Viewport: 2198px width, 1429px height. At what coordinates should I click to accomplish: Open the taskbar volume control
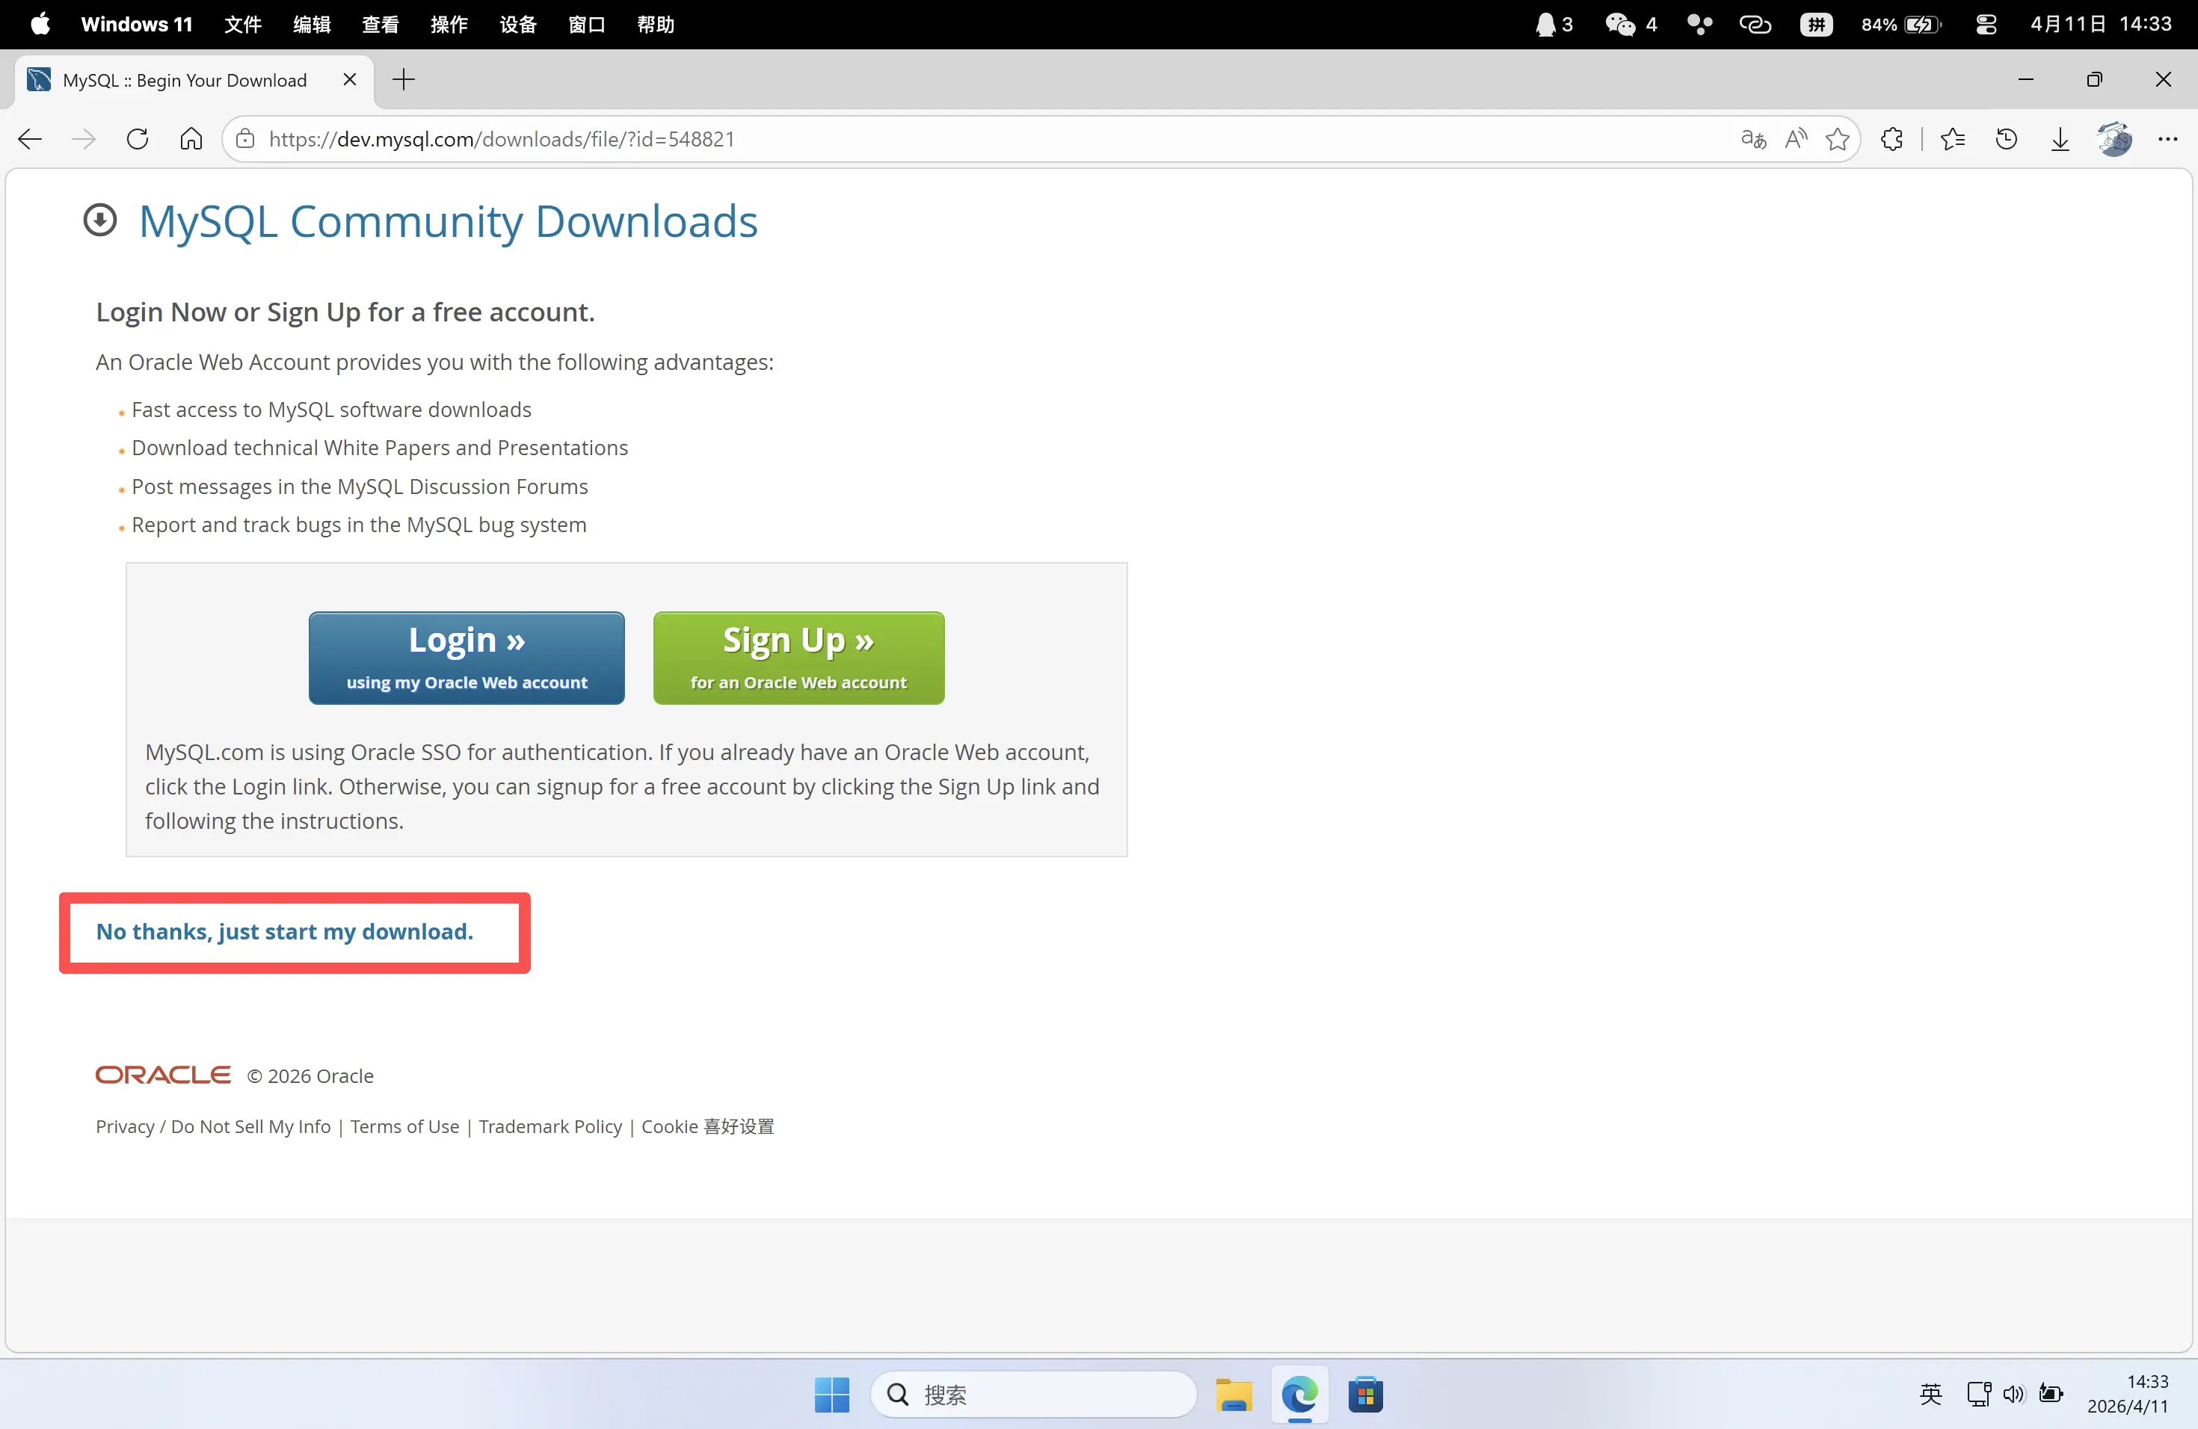(2014, 1395)
